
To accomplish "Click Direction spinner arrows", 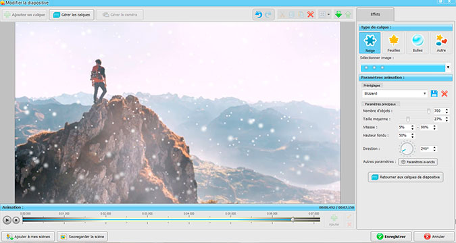I will 435,148.
